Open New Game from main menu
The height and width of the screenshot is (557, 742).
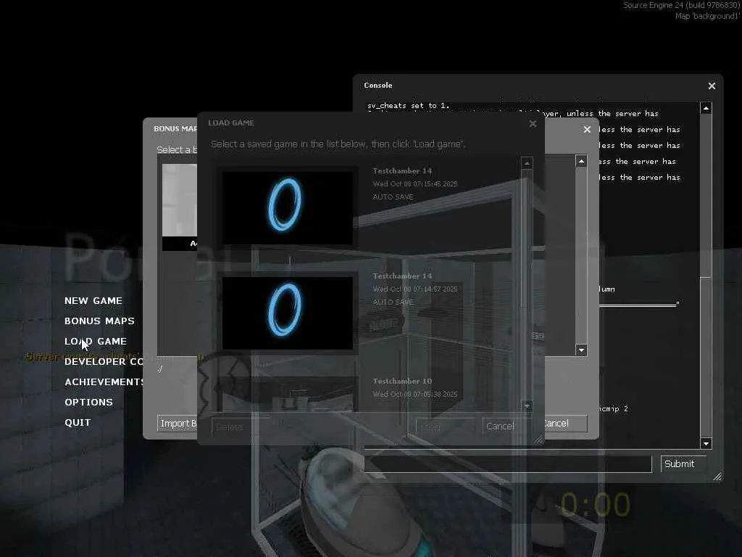coord(93,301)
